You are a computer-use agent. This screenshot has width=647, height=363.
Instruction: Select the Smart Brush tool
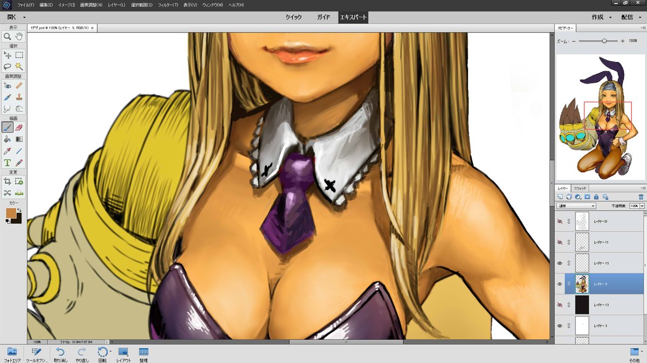(8, 97)
